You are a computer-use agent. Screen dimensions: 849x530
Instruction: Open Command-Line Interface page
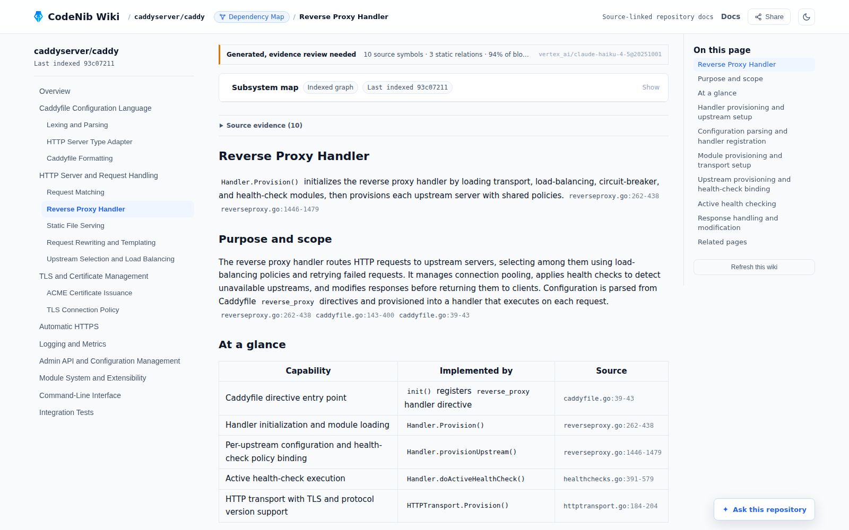pyautogui.click(x=80, y=395)
